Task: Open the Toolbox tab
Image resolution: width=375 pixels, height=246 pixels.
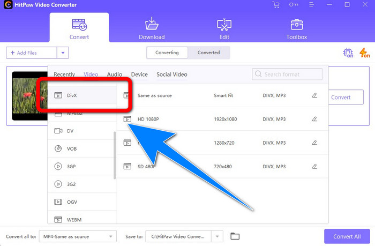Action: click(297, 29)
